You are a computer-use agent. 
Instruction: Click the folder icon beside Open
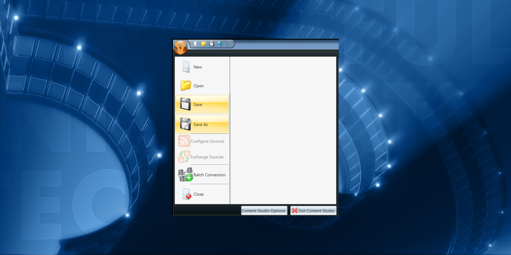pyautogui.click(x=186, y=85)
